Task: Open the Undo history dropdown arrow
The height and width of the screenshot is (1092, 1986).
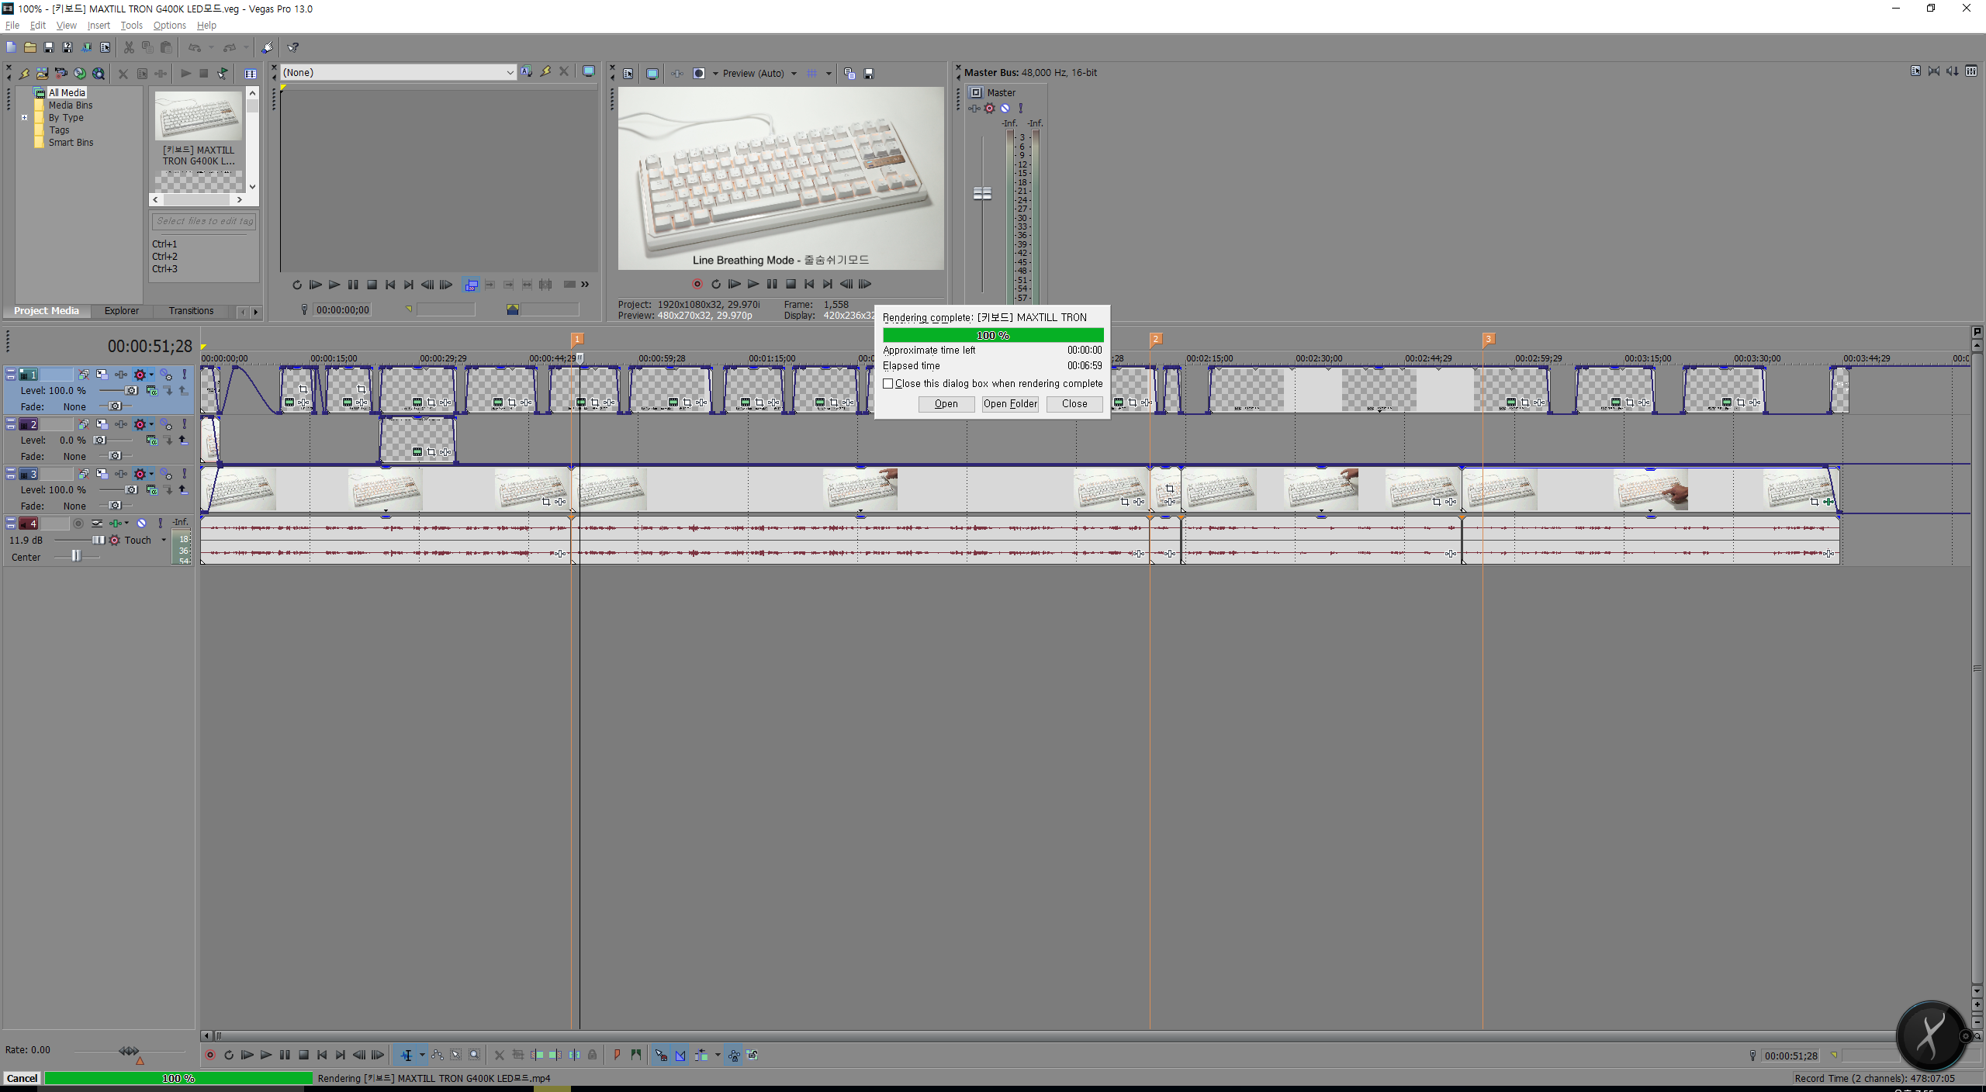Action: tap(211, 47)
